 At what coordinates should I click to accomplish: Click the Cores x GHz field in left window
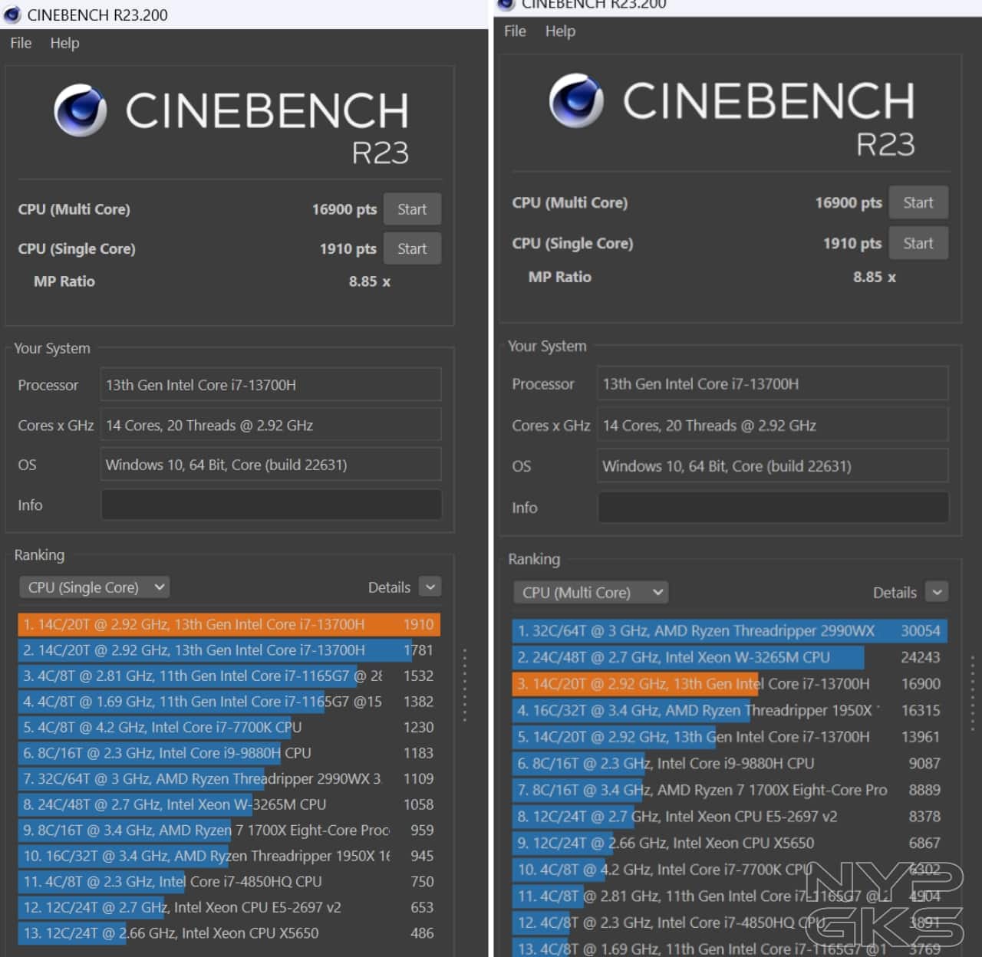pyautogui.click(x=271, y=425)
